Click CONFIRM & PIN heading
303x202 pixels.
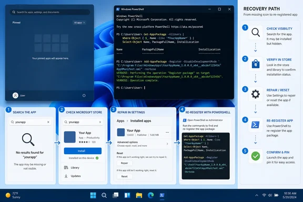[278, 153]
